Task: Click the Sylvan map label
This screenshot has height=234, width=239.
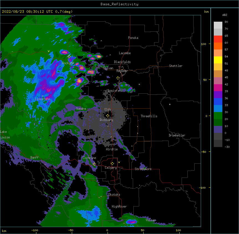Action: 108,68
